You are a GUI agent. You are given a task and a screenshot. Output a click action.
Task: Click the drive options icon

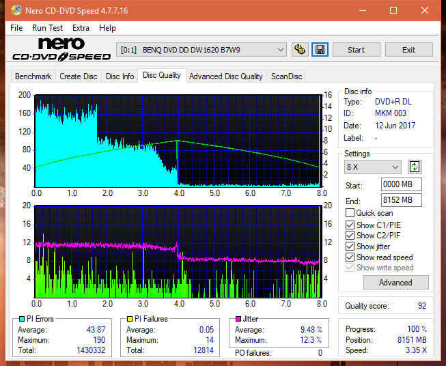300,50
